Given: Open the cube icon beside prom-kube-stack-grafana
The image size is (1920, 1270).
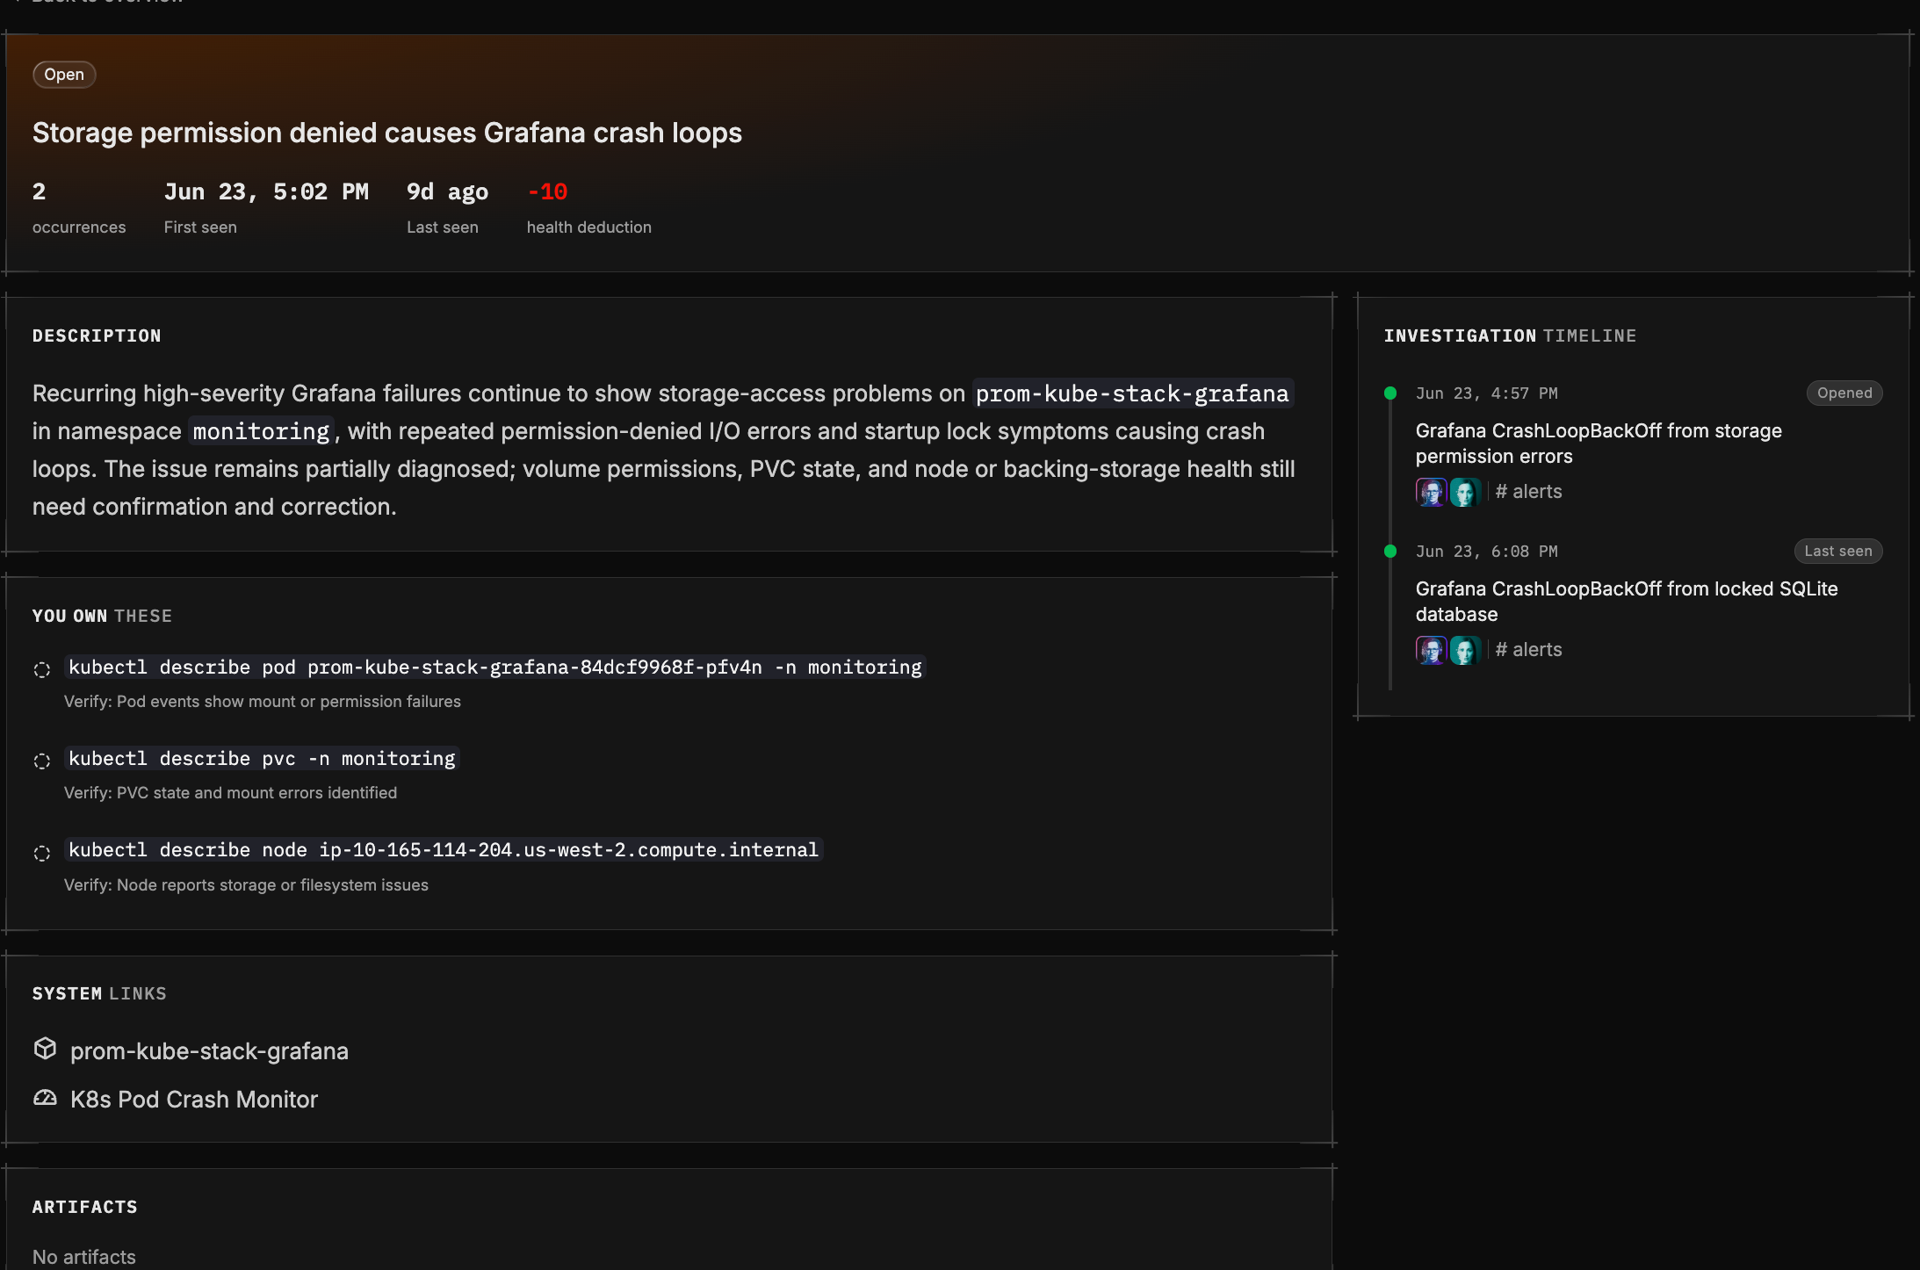Looking at the screenshot, I should coord(45,1049).
